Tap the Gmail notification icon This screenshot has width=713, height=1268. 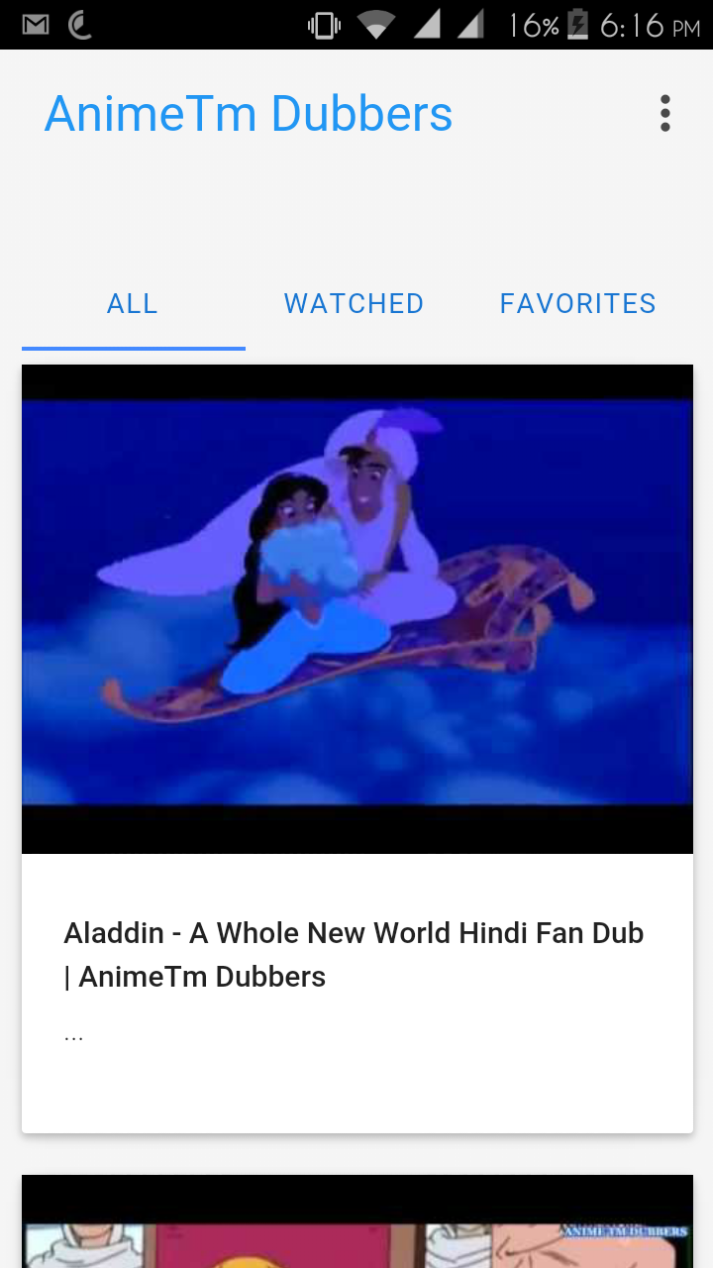[x=36, y=25]
